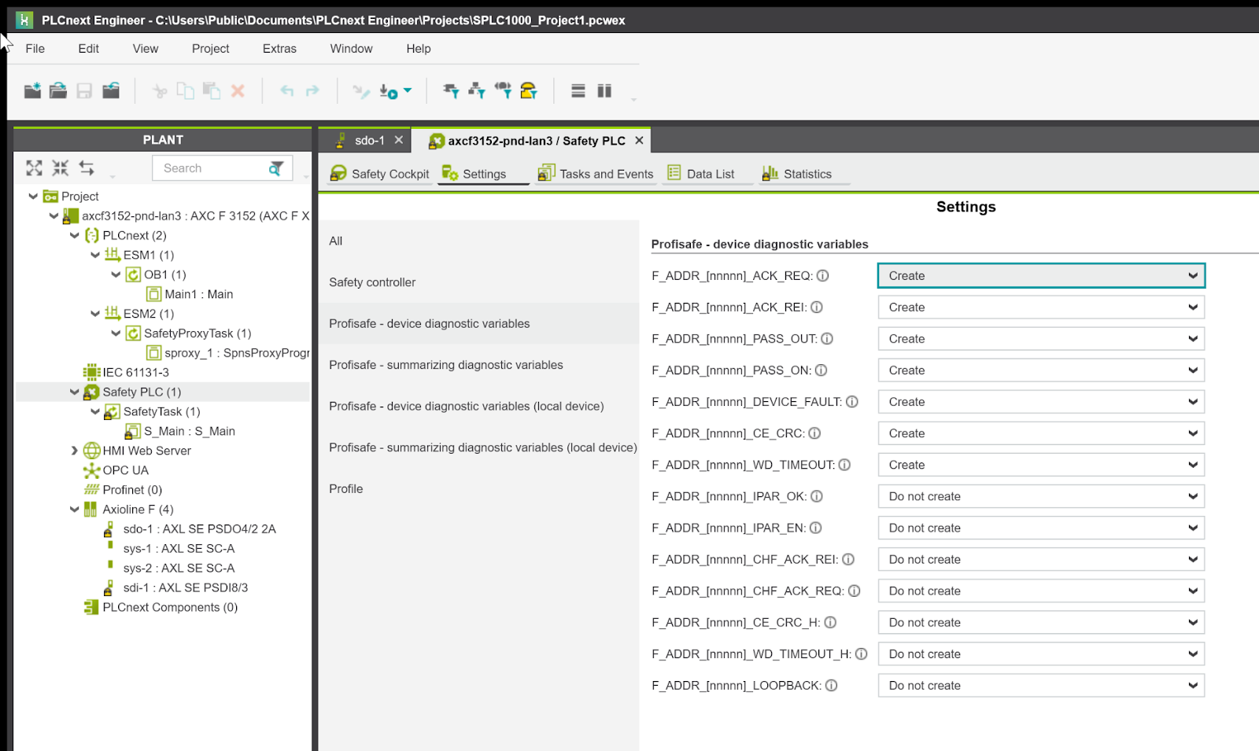Open the Window menu
This screenshot has width=1259, height=751.
(352, 49)
